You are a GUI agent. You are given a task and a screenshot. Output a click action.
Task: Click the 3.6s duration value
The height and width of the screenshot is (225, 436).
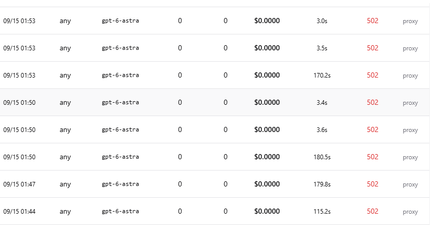(x=322, y=130)
